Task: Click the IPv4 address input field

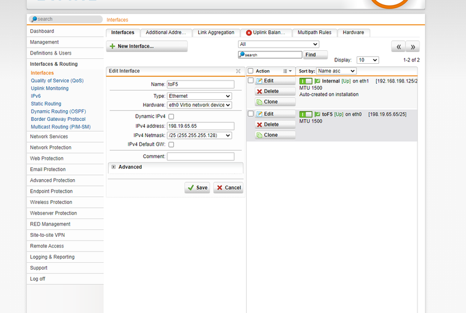Action: coord(201,126)
